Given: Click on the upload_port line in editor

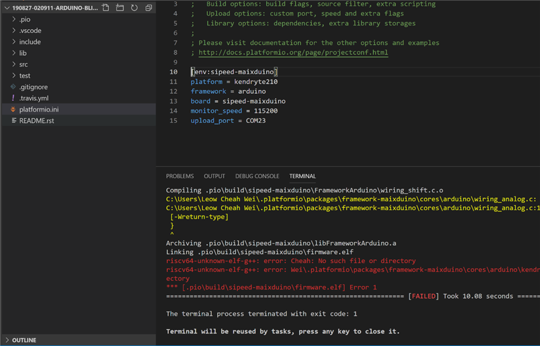Looking at the screenshot, I should (228, 120).
